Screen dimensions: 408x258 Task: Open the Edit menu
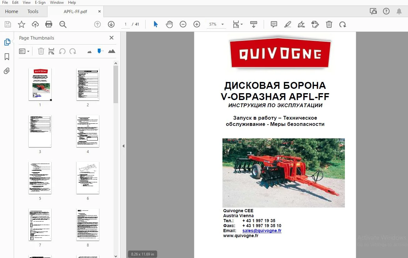(15, 2)
